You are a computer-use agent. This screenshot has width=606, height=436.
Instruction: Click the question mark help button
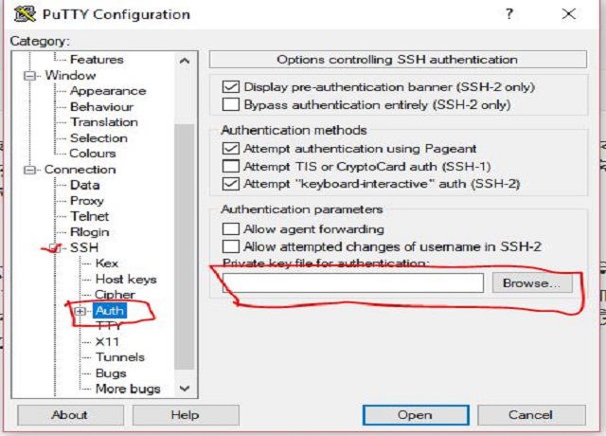(x=509, y=14)
